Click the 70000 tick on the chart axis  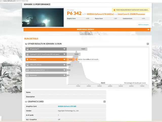(142, 86)
